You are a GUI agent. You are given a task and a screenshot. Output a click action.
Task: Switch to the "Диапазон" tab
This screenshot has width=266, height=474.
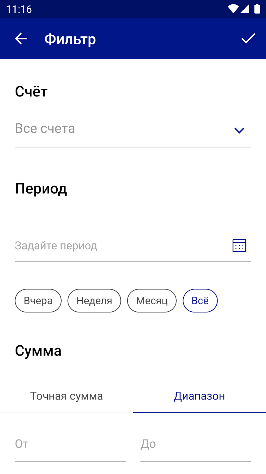click(x=199, y=396)
